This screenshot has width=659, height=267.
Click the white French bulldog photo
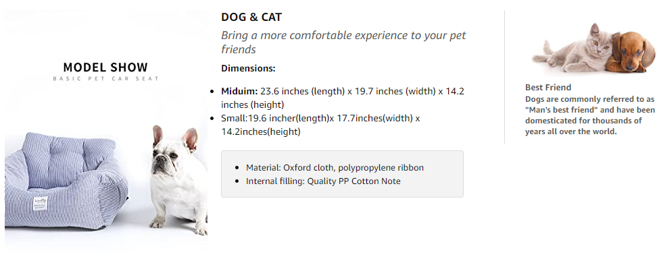point(179,180)
